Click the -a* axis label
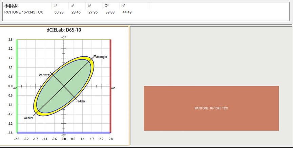Viewport: 293px width, 148px height. click(x=15, y=88)
